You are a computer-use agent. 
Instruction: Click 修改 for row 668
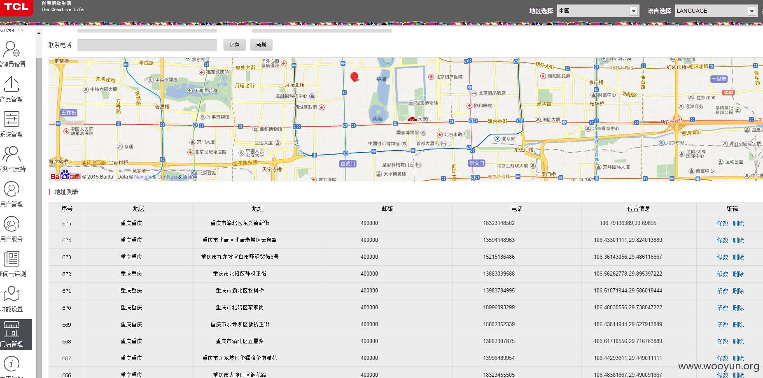point(723,341)
